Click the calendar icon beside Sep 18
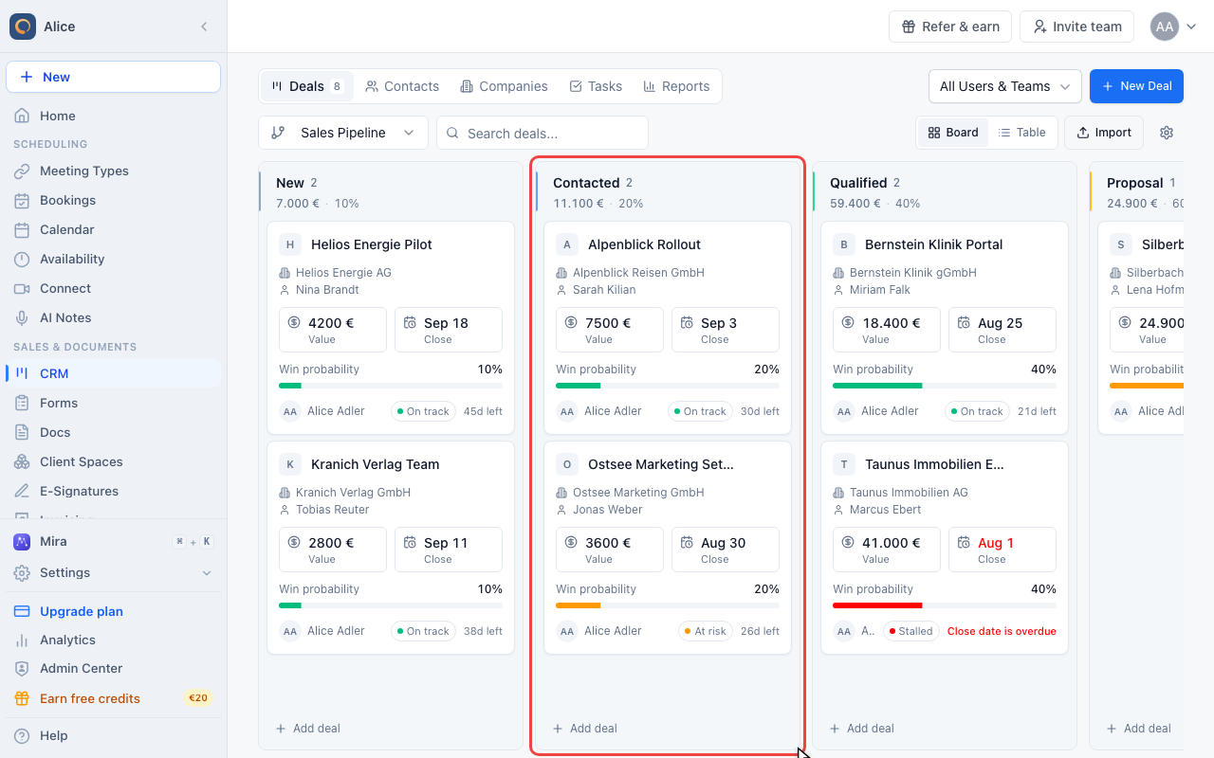Image resolution: width=1214 pixels, height=758 pixels. click(410, 323)
